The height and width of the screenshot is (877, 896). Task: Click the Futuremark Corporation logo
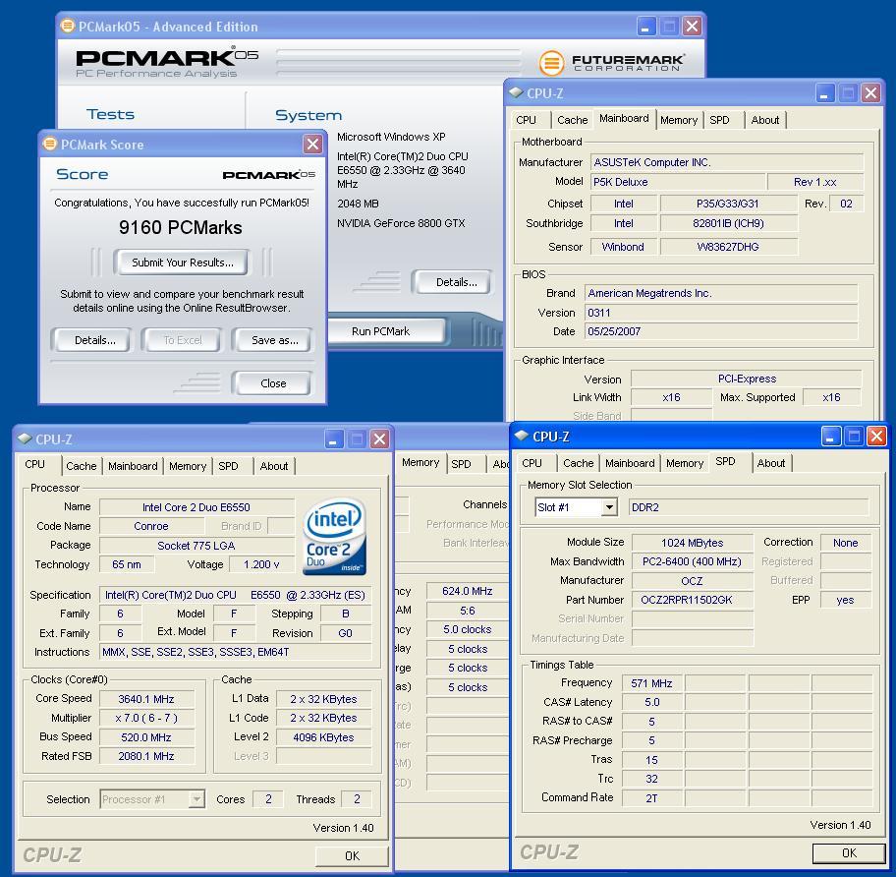coord(612,62)
